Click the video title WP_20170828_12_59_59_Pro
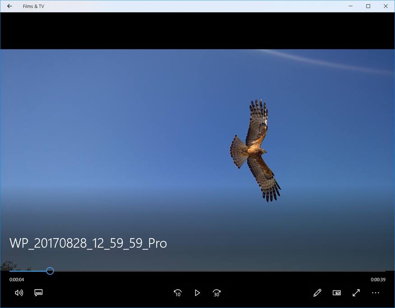This screenshot has height=308, width=395. (88, 244)
